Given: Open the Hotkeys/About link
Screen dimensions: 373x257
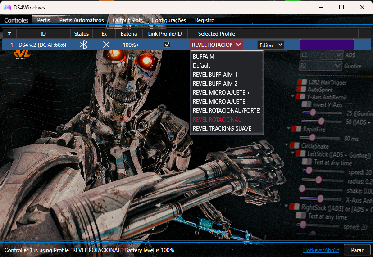Looking at the screenshot, I should [321, 250].
